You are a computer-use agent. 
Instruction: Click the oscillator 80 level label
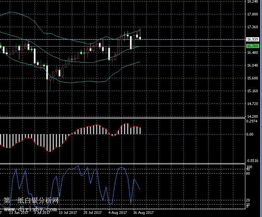(x=248, y=173)
